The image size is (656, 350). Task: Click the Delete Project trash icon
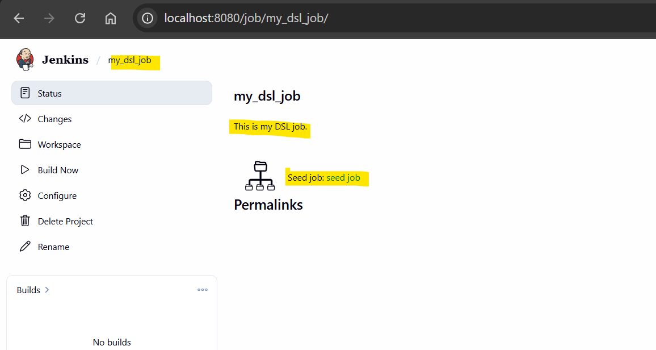tap(25, 220)
